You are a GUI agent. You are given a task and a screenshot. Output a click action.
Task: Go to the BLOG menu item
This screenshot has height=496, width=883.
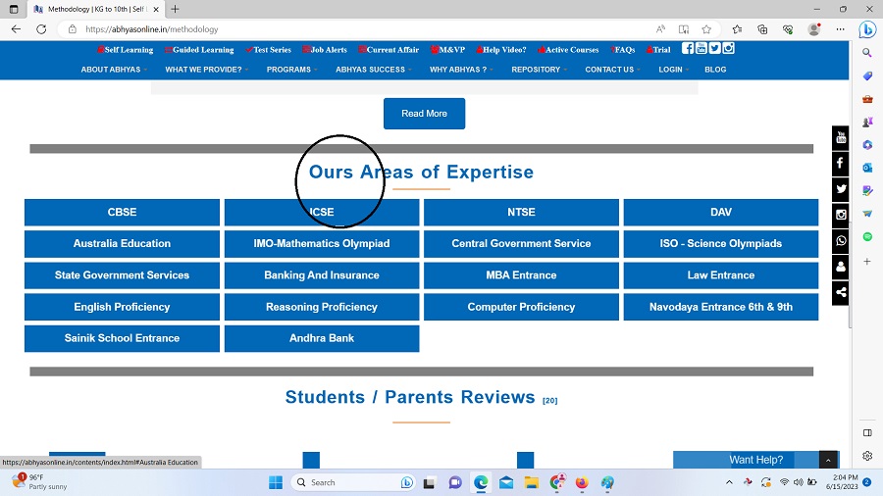click(715, 70)
